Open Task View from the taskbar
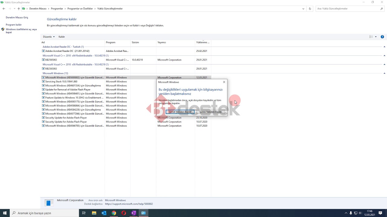Screen dimensions: 387x217 point(84,213)
